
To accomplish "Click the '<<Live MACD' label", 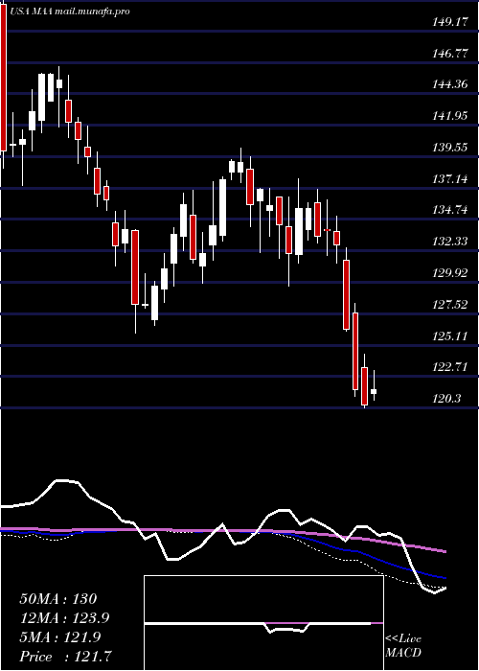I will click(x=403, y=646).
